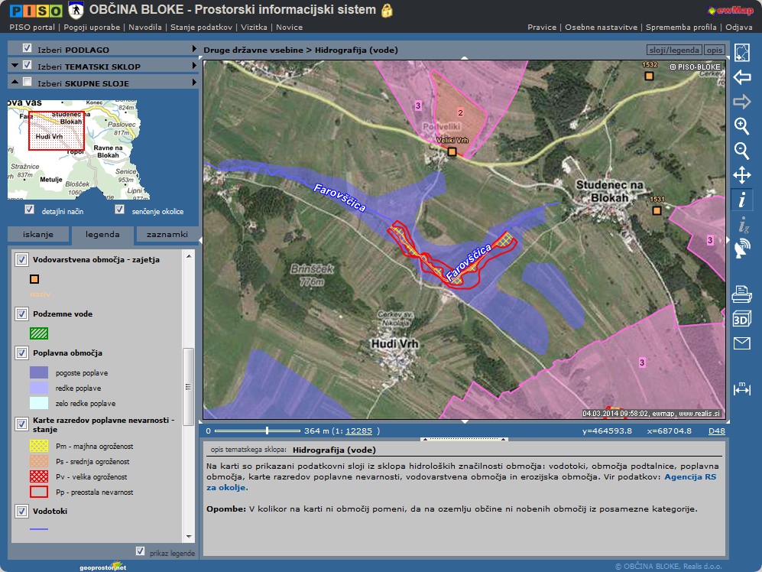Go back to previous map view
Viewport: 762px width, 572px height.
click(741, 77)
